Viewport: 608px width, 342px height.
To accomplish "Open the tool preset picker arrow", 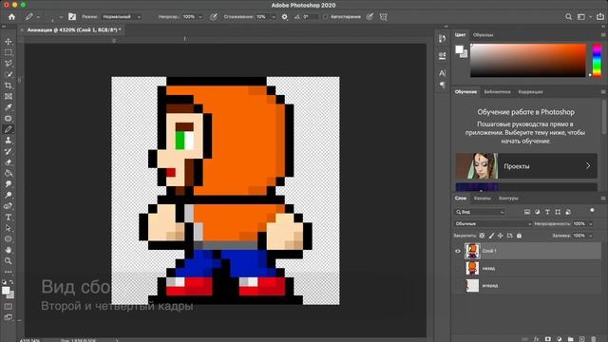I will pyautogui.click(x=38, y=17).
